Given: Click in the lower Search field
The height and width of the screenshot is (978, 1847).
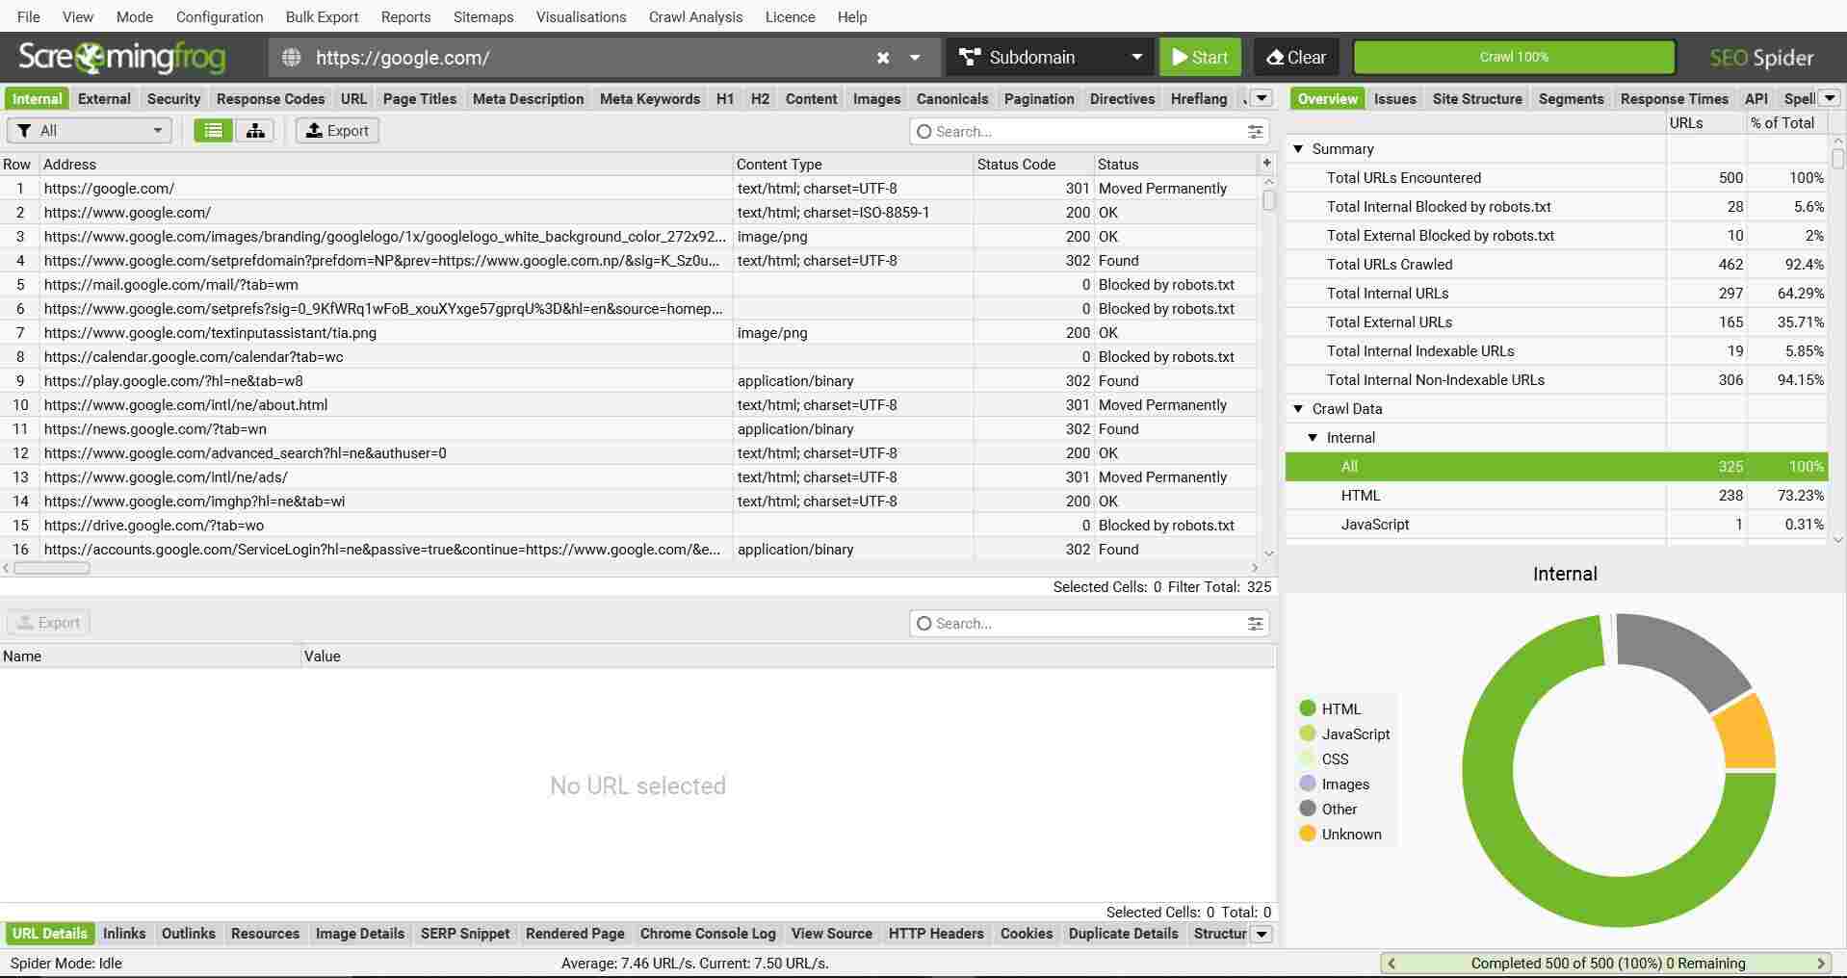Looking at the screenshot, I should coord(1088,624).
